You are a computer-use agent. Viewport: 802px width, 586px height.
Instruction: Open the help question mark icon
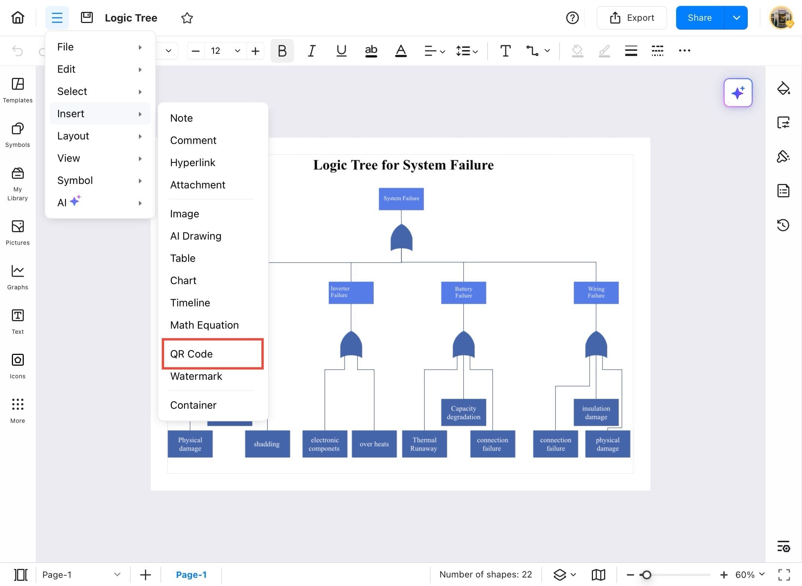pos(572,18)
